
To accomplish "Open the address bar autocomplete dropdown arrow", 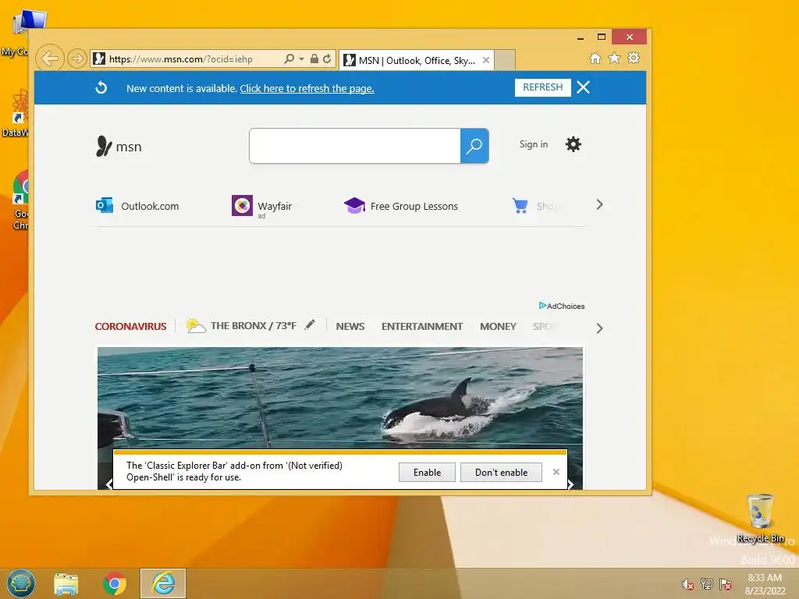I will [301, 59].
